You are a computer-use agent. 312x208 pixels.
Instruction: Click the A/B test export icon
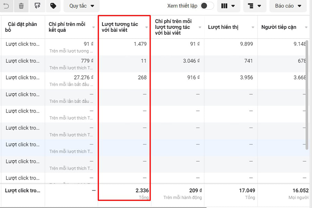[37, 6]
